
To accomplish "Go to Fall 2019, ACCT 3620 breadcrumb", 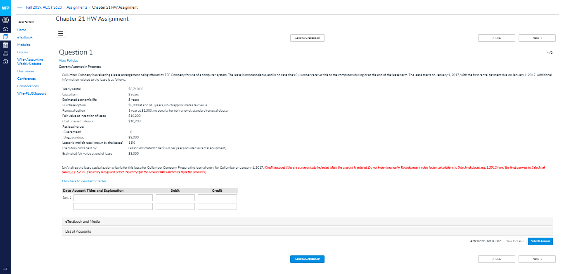I will [44, 7].
